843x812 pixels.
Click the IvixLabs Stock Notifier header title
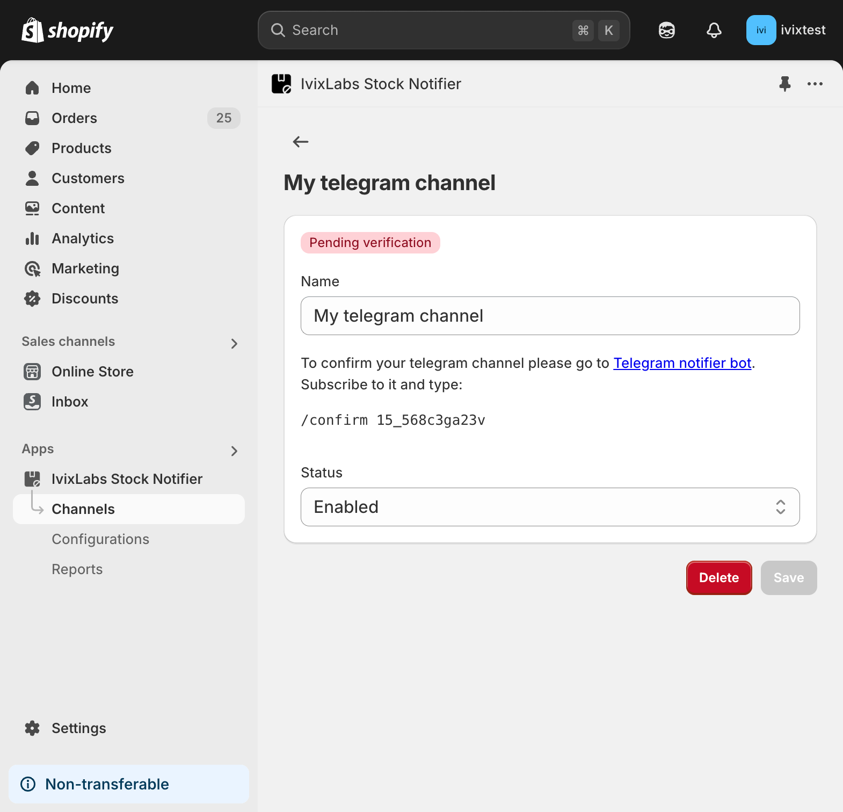point(381,84)
